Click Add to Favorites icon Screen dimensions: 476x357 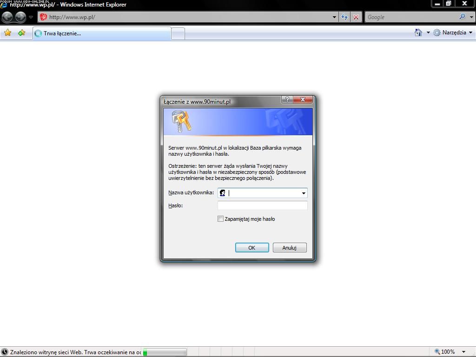tap(21, 33)
